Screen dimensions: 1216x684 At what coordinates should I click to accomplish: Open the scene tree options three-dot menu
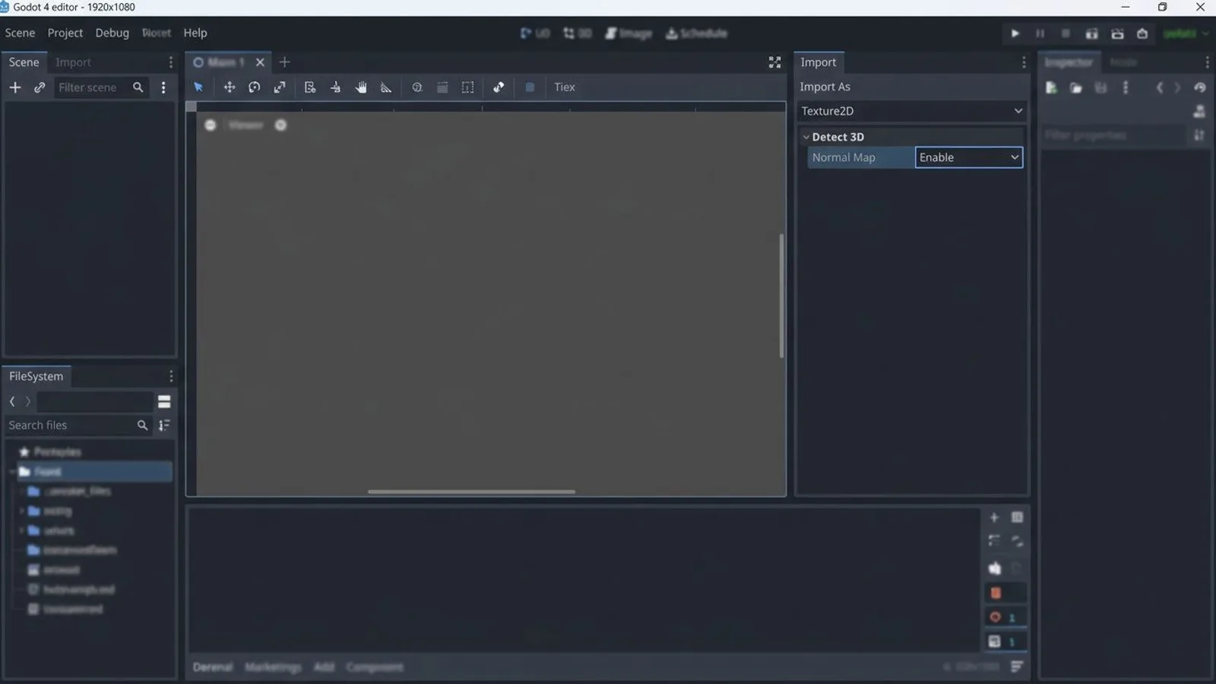pos(163,87)
